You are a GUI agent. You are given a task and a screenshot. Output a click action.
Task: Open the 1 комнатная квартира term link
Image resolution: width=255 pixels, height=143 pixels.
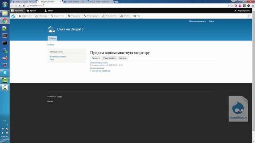click(100, 71)
